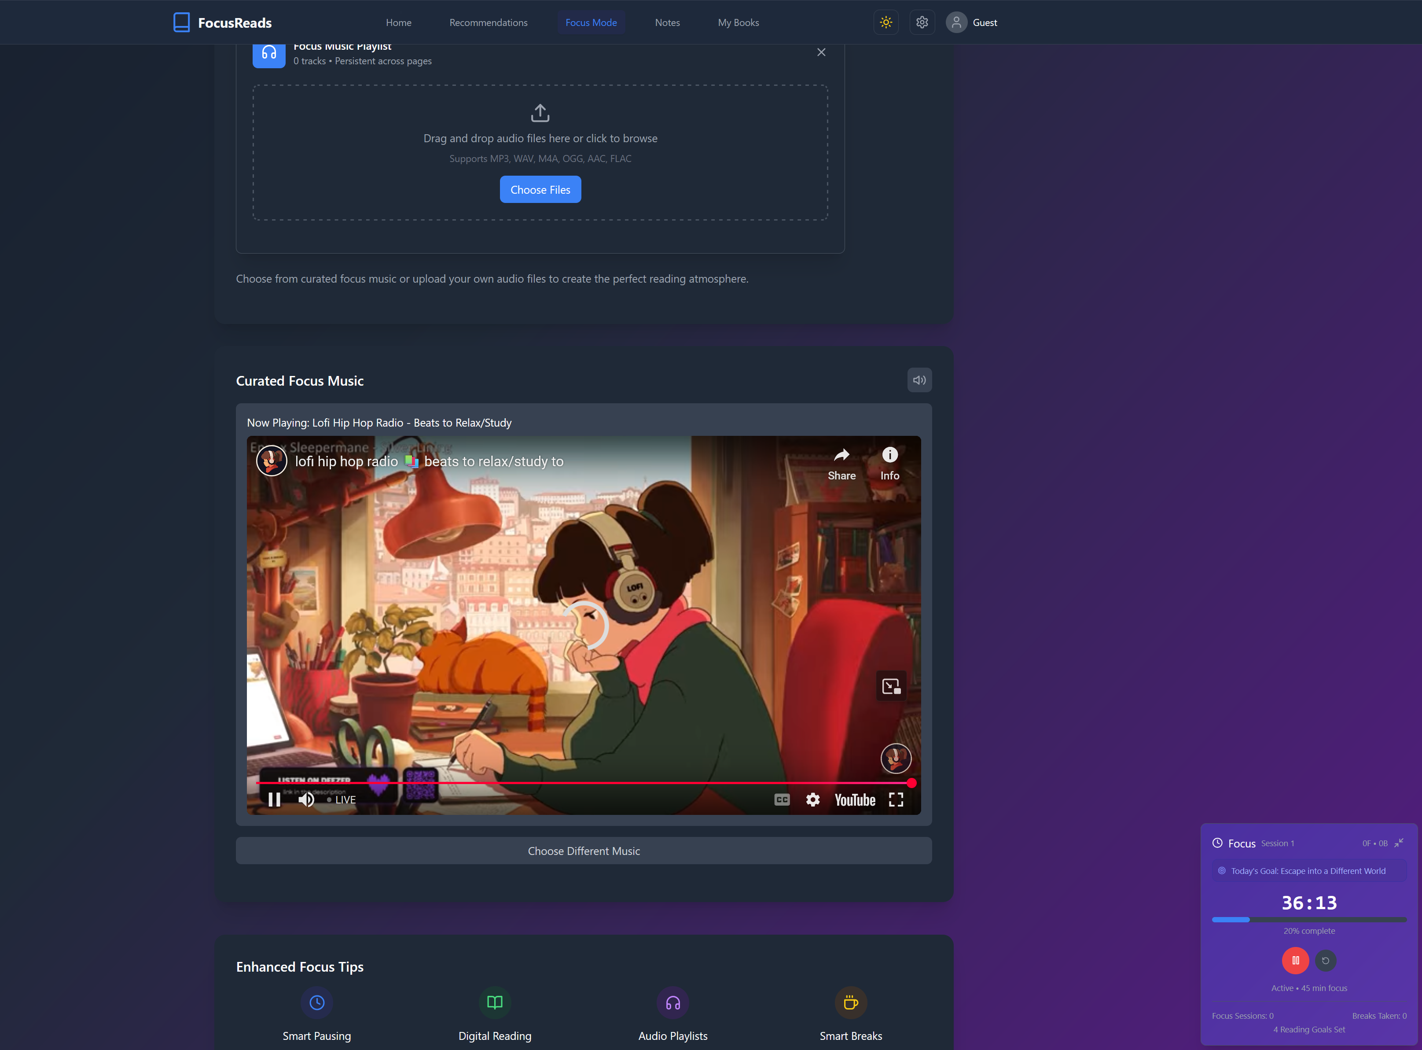Toggle the light/dark theme sun icon
This screenshot has width=1422, height=1050.
(x=886, y=22)
